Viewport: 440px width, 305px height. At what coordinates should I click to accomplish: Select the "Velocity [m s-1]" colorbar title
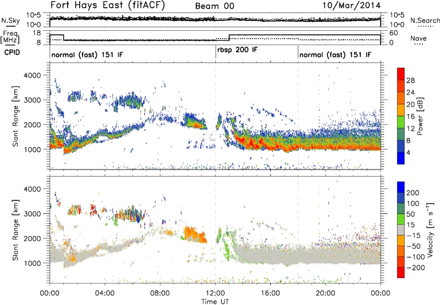430,230
